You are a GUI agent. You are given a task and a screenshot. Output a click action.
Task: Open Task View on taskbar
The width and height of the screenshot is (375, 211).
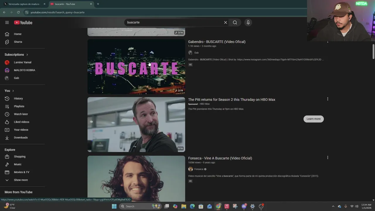tap(167, 206)
